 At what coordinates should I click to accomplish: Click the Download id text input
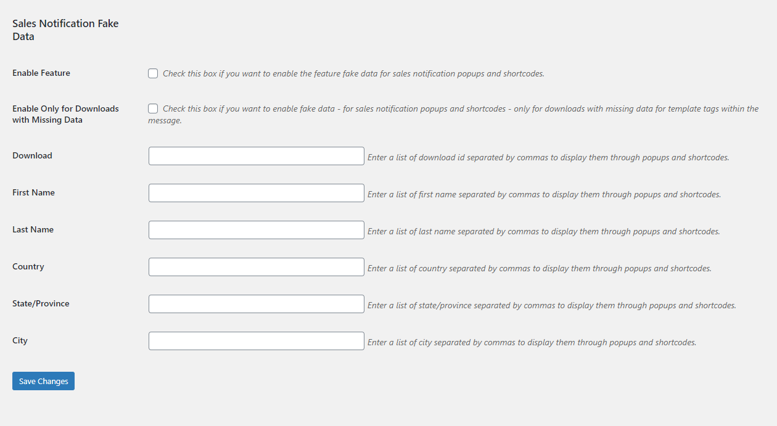tap(257, 156)
